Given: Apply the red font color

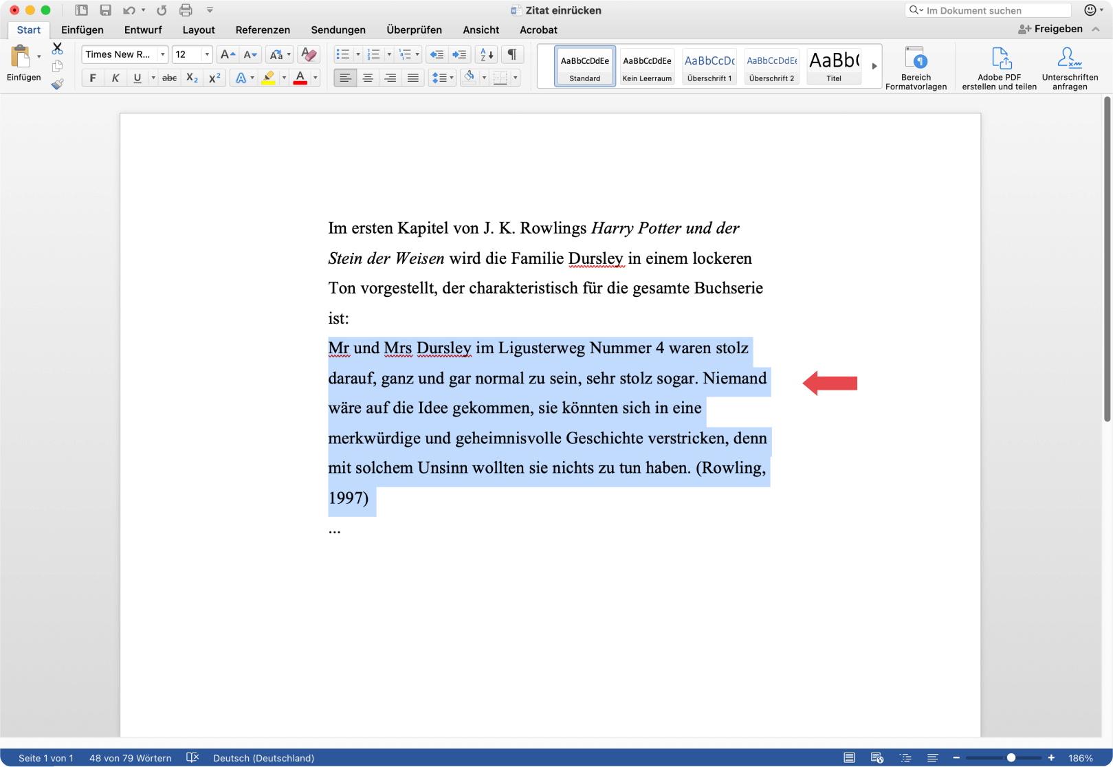Looking at the screenshot, I should pos(300,78).
